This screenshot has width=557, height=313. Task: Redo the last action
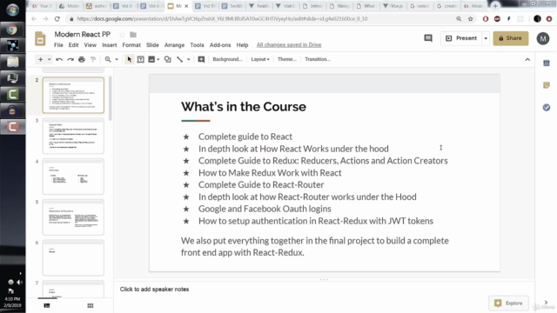[x=70, y=59]
